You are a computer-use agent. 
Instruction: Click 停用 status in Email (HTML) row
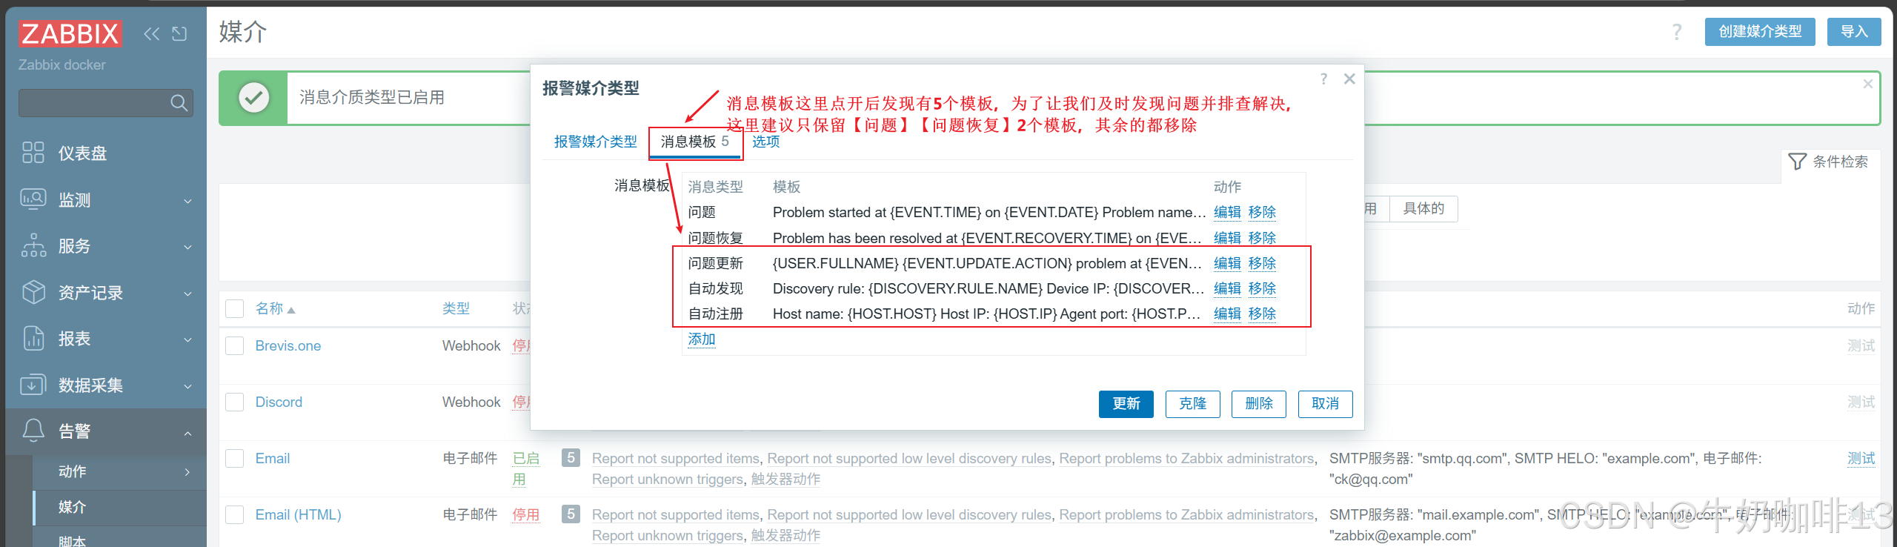point(525,514)
